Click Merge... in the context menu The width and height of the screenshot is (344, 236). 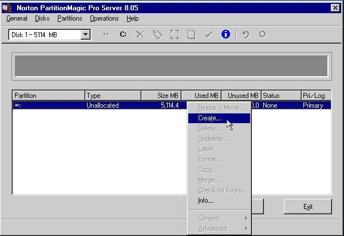pyautogui.click(x=219, y=180)
